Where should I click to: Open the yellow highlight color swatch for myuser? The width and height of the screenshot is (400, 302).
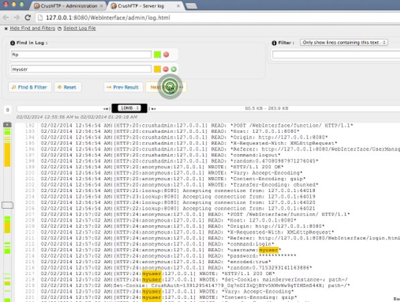coord(157,69)
